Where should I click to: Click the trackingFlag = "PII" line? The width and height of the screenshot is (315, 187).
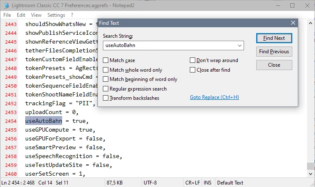[60, 103]
